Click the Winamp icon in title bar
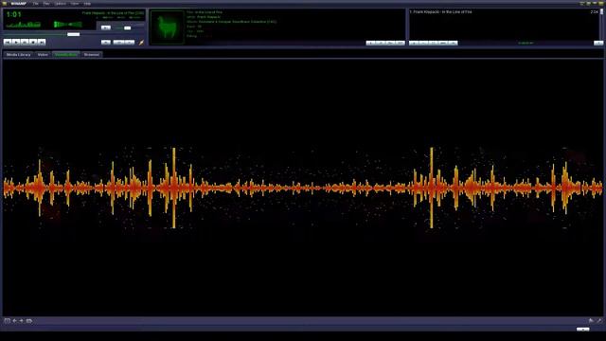 pyautogui.click(x=5, y=4)
